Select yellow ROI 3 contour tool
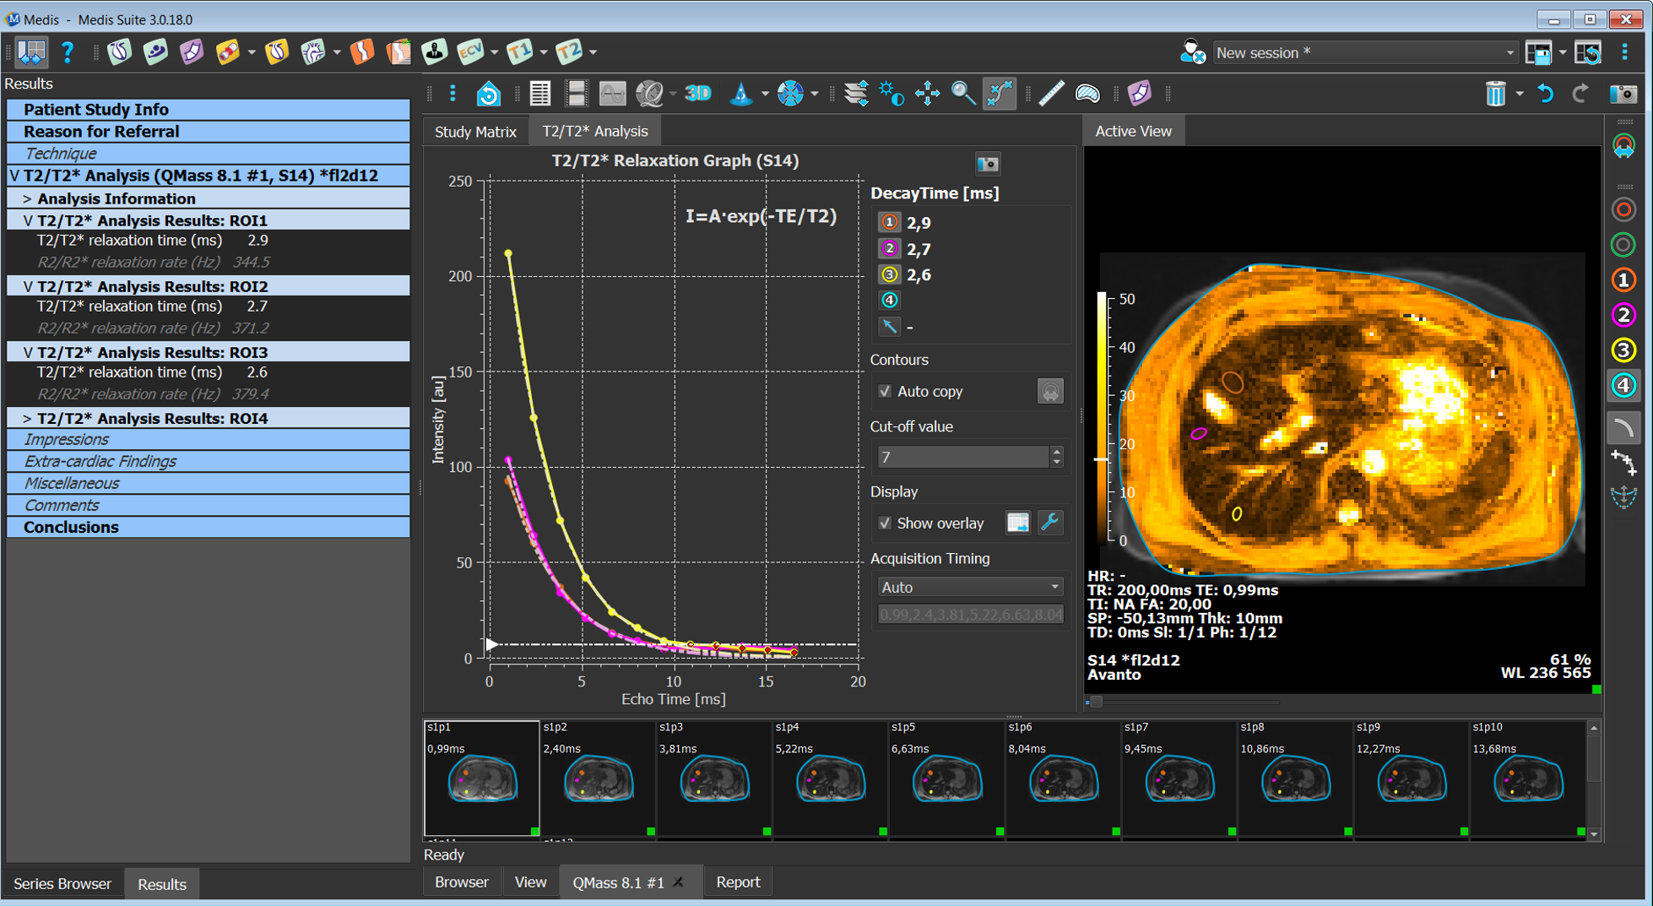This screenshot has width=1653, height=906. [x=1623, y=350]
